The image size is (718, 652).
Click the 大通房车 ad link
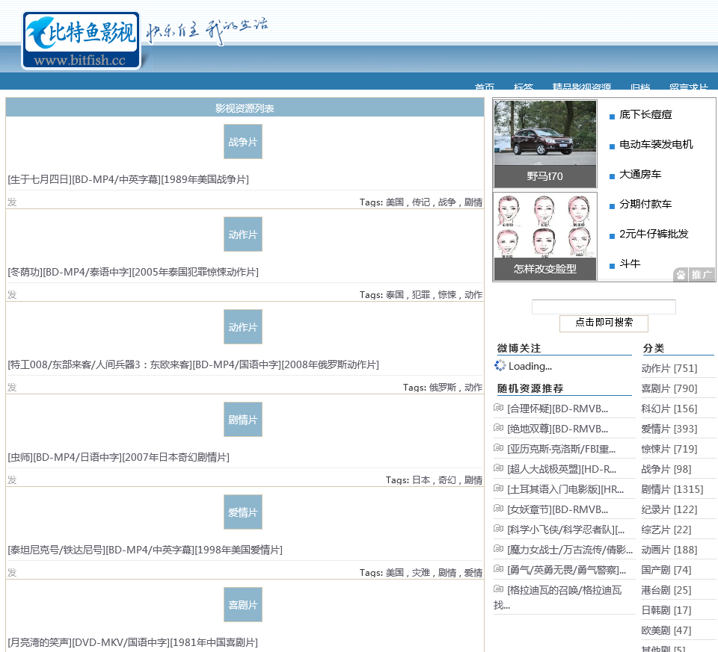click(640, 174)
